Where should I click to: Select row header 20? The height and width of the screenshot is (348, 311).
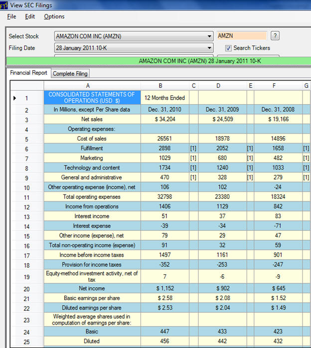pyautogui.click(x=26, y=289)
